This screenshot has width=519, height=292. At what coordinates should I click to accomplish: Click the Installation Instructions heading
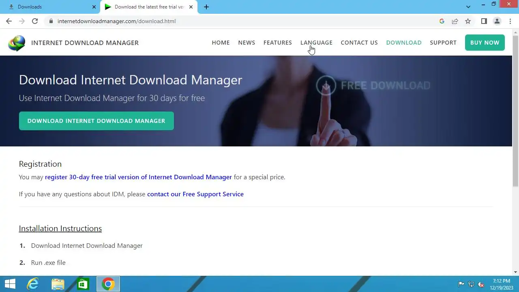pyautogui.click(x=60, y=228)
